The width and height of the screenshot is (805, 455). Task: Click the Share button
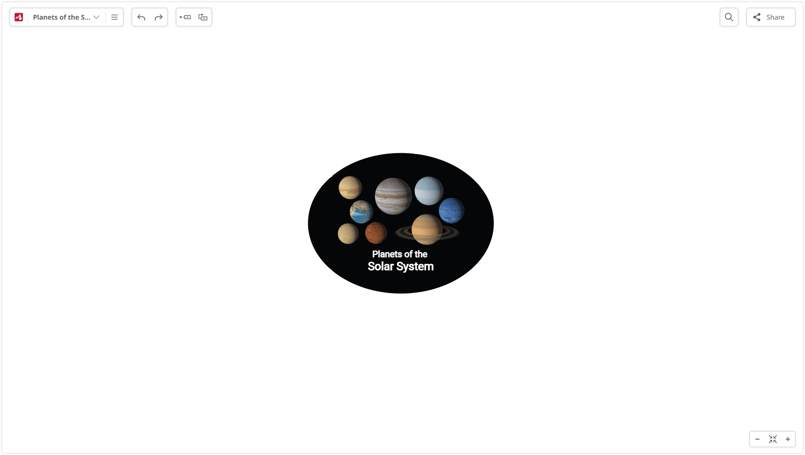pos(771,17)
